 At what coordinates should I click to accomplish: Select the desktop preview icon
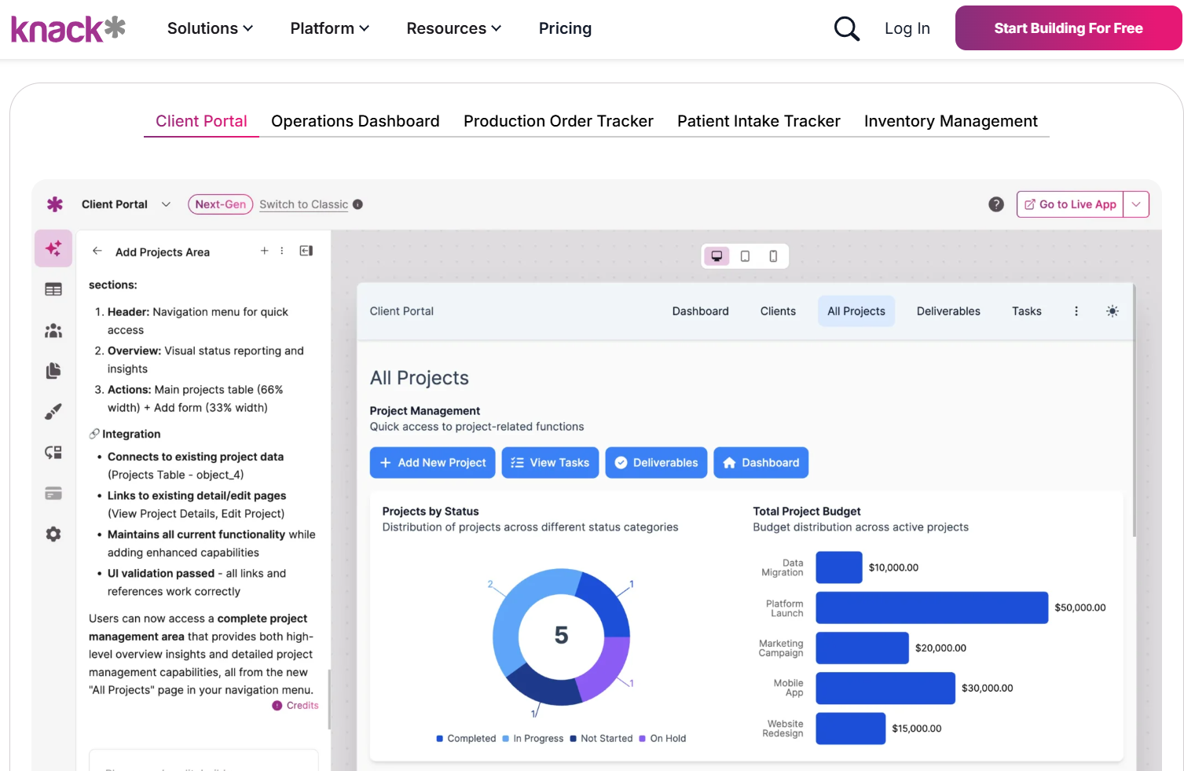(717, 256)
